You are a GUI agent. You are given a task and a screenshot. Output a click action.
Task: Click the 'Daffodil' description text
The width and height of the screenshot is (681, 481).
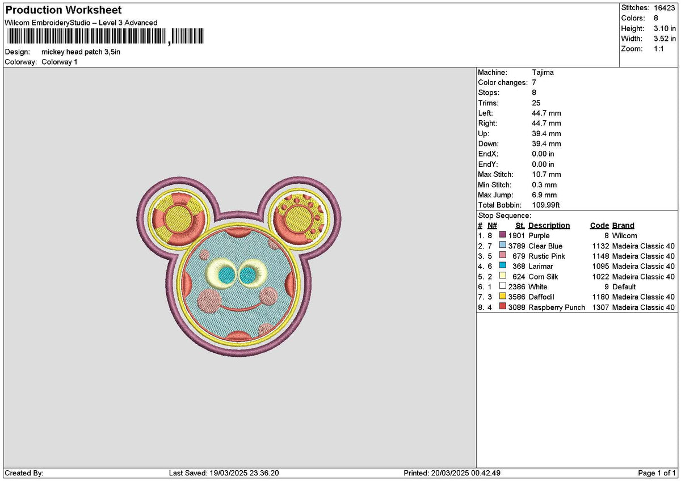(541, 297)
